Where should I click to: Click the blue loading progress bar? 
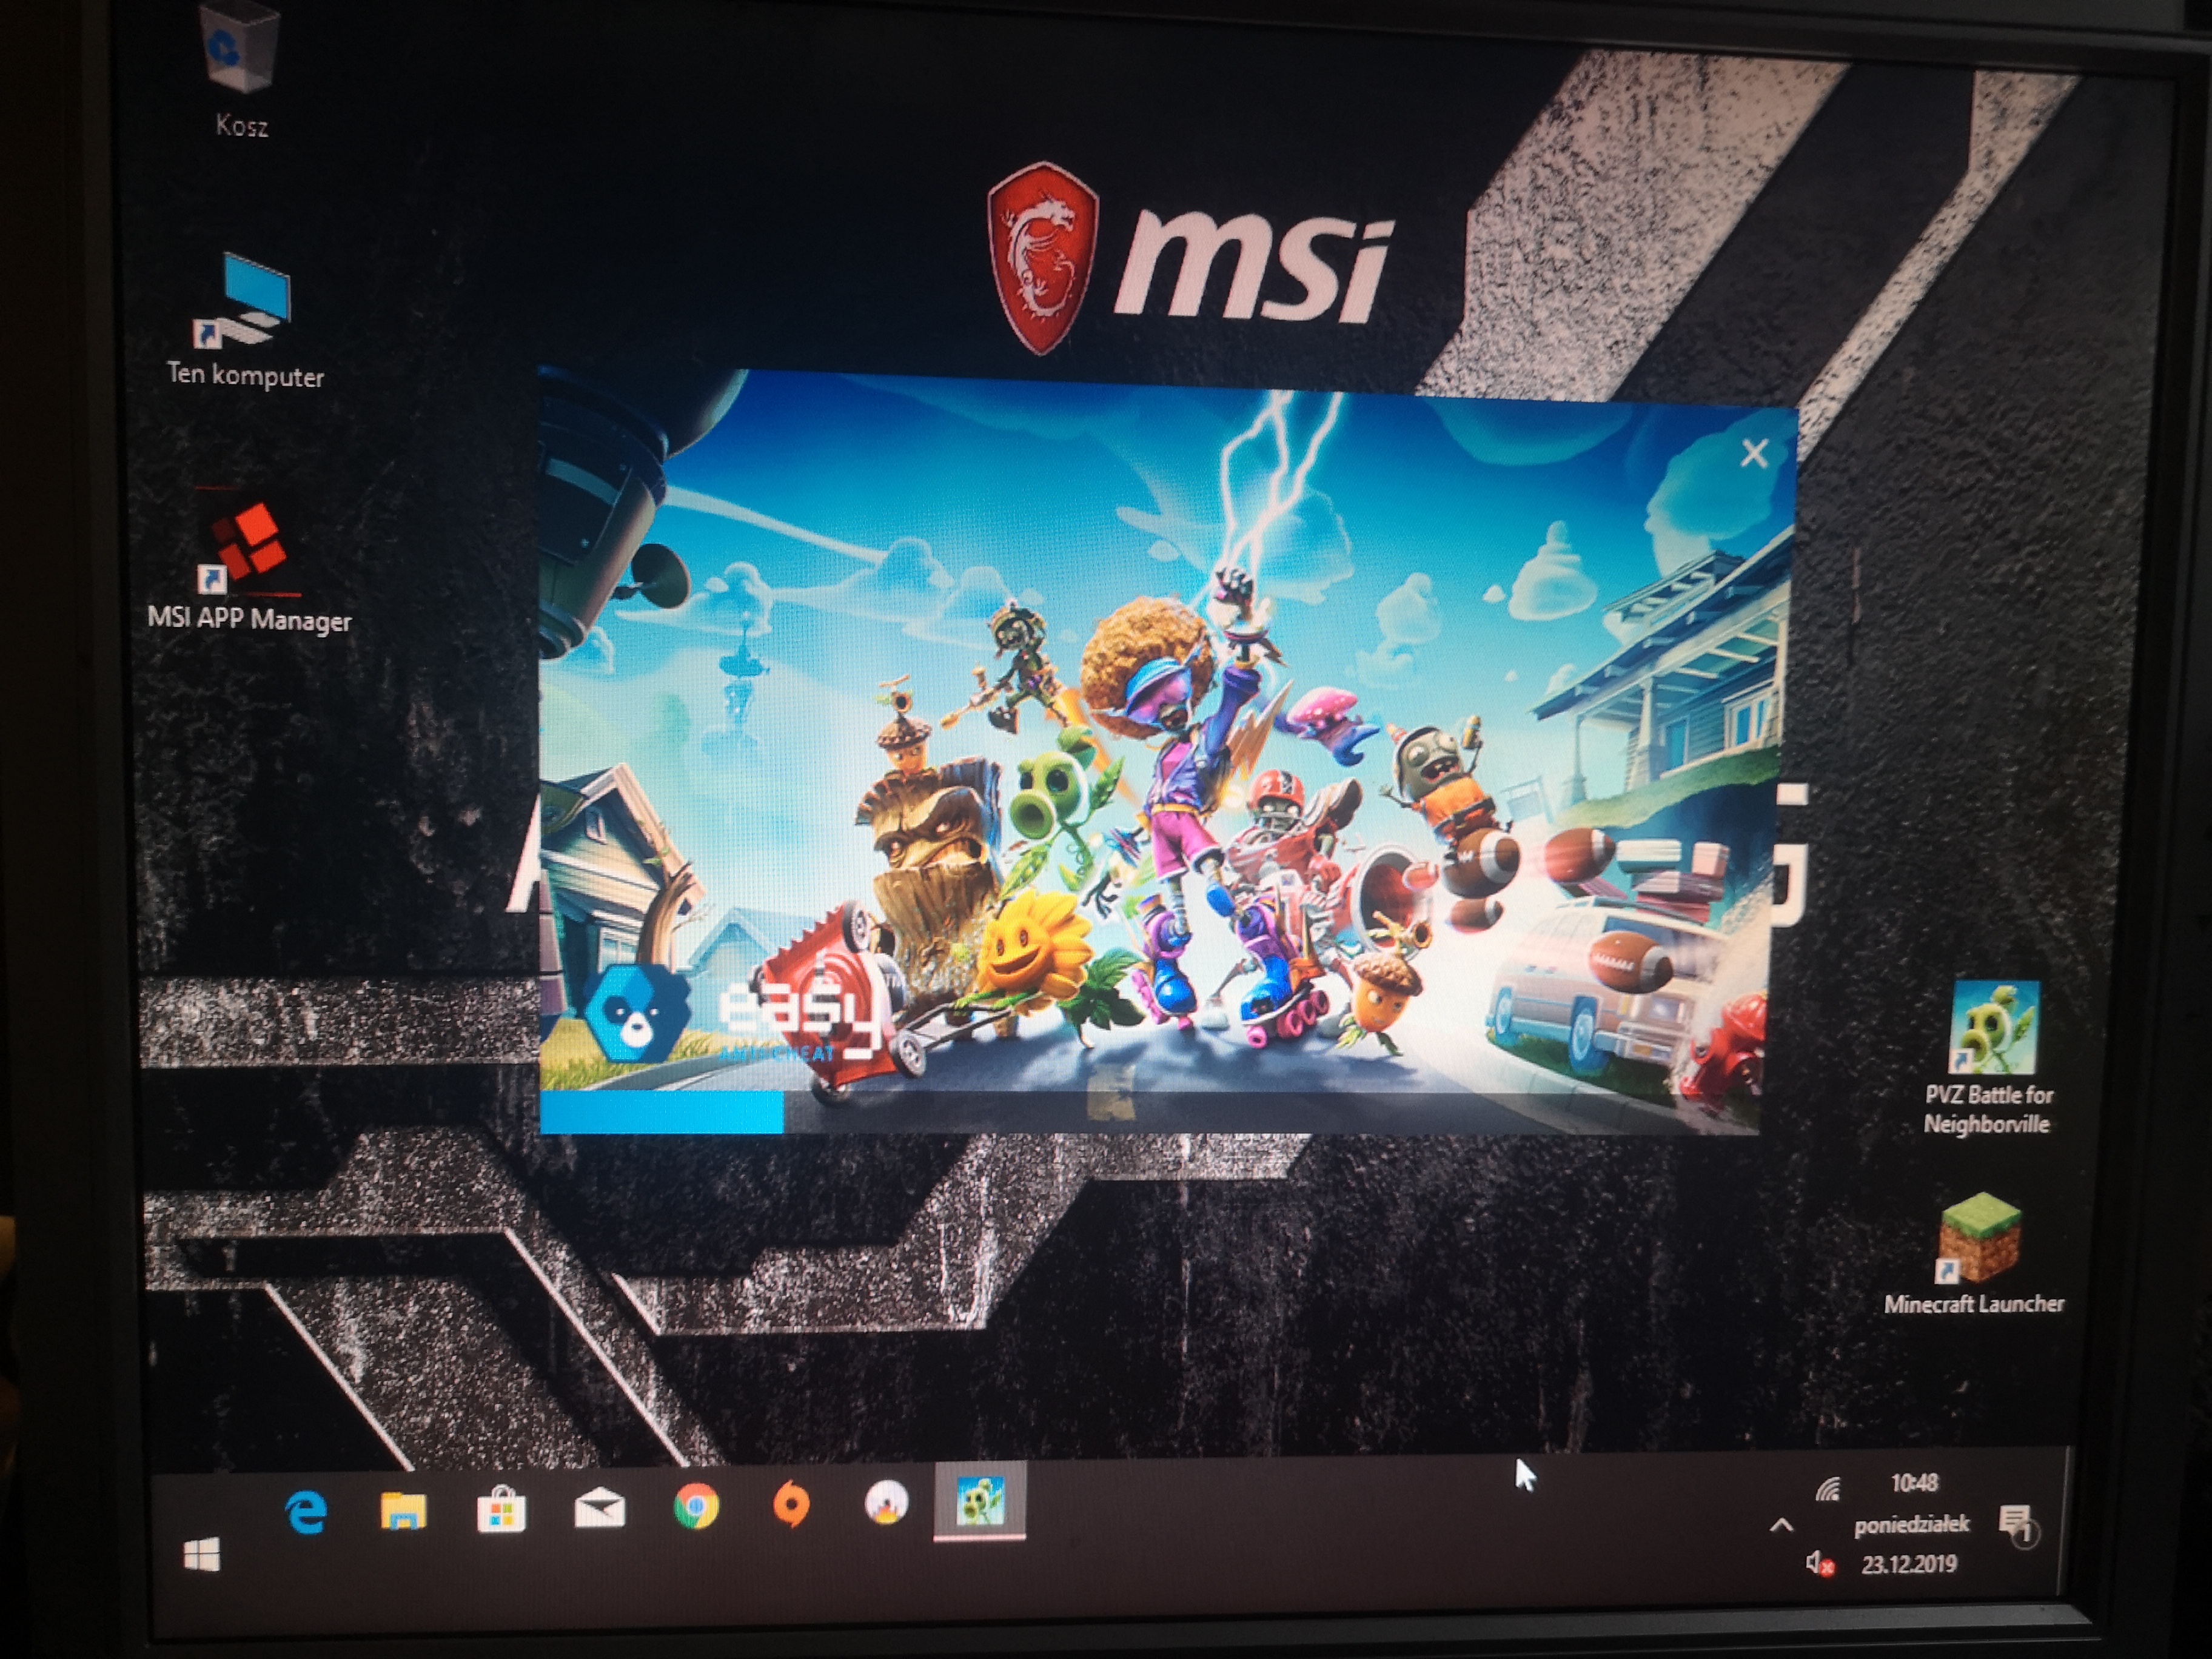(661, 1112)
